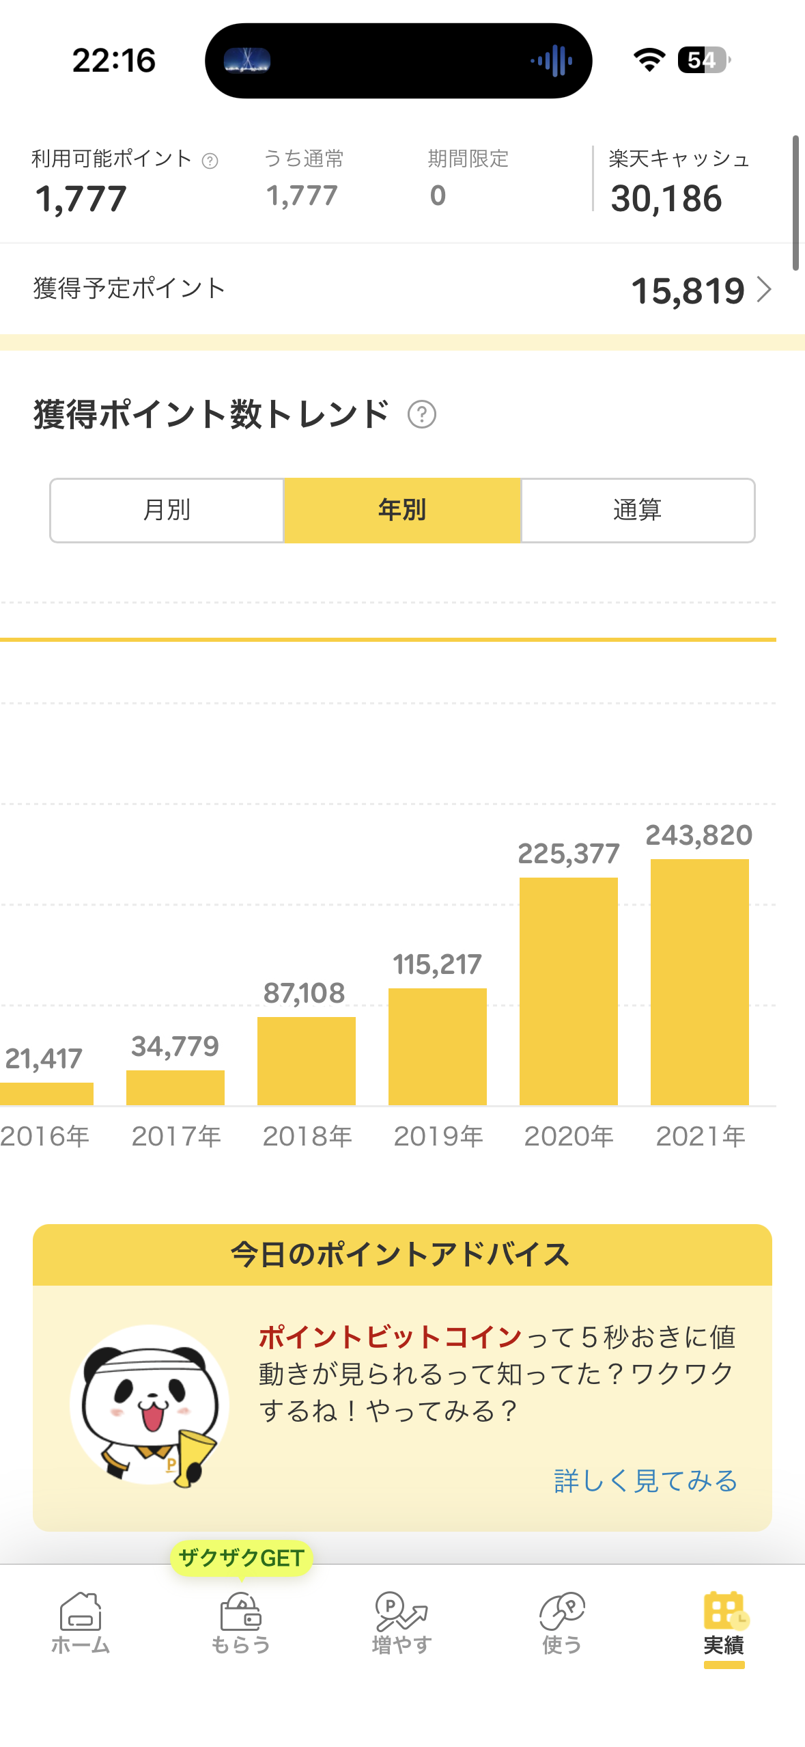Tap help icon beside 獲得ポイント数トレンド
Screen dimensions: 805x1747
[422, 414]
